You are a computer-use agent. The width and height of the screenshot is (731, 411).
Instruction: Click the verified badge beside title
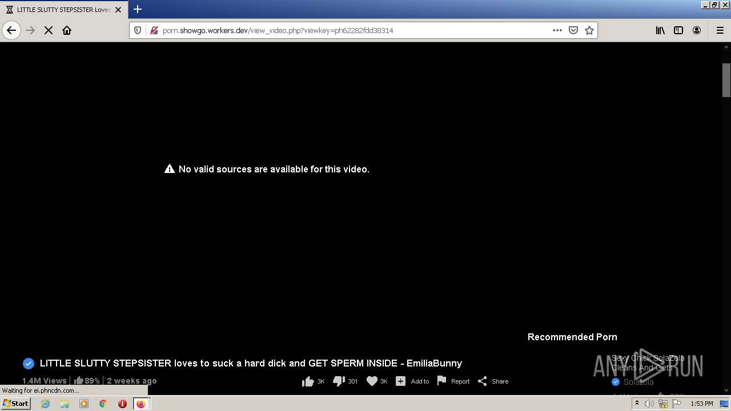pos(29,364)
